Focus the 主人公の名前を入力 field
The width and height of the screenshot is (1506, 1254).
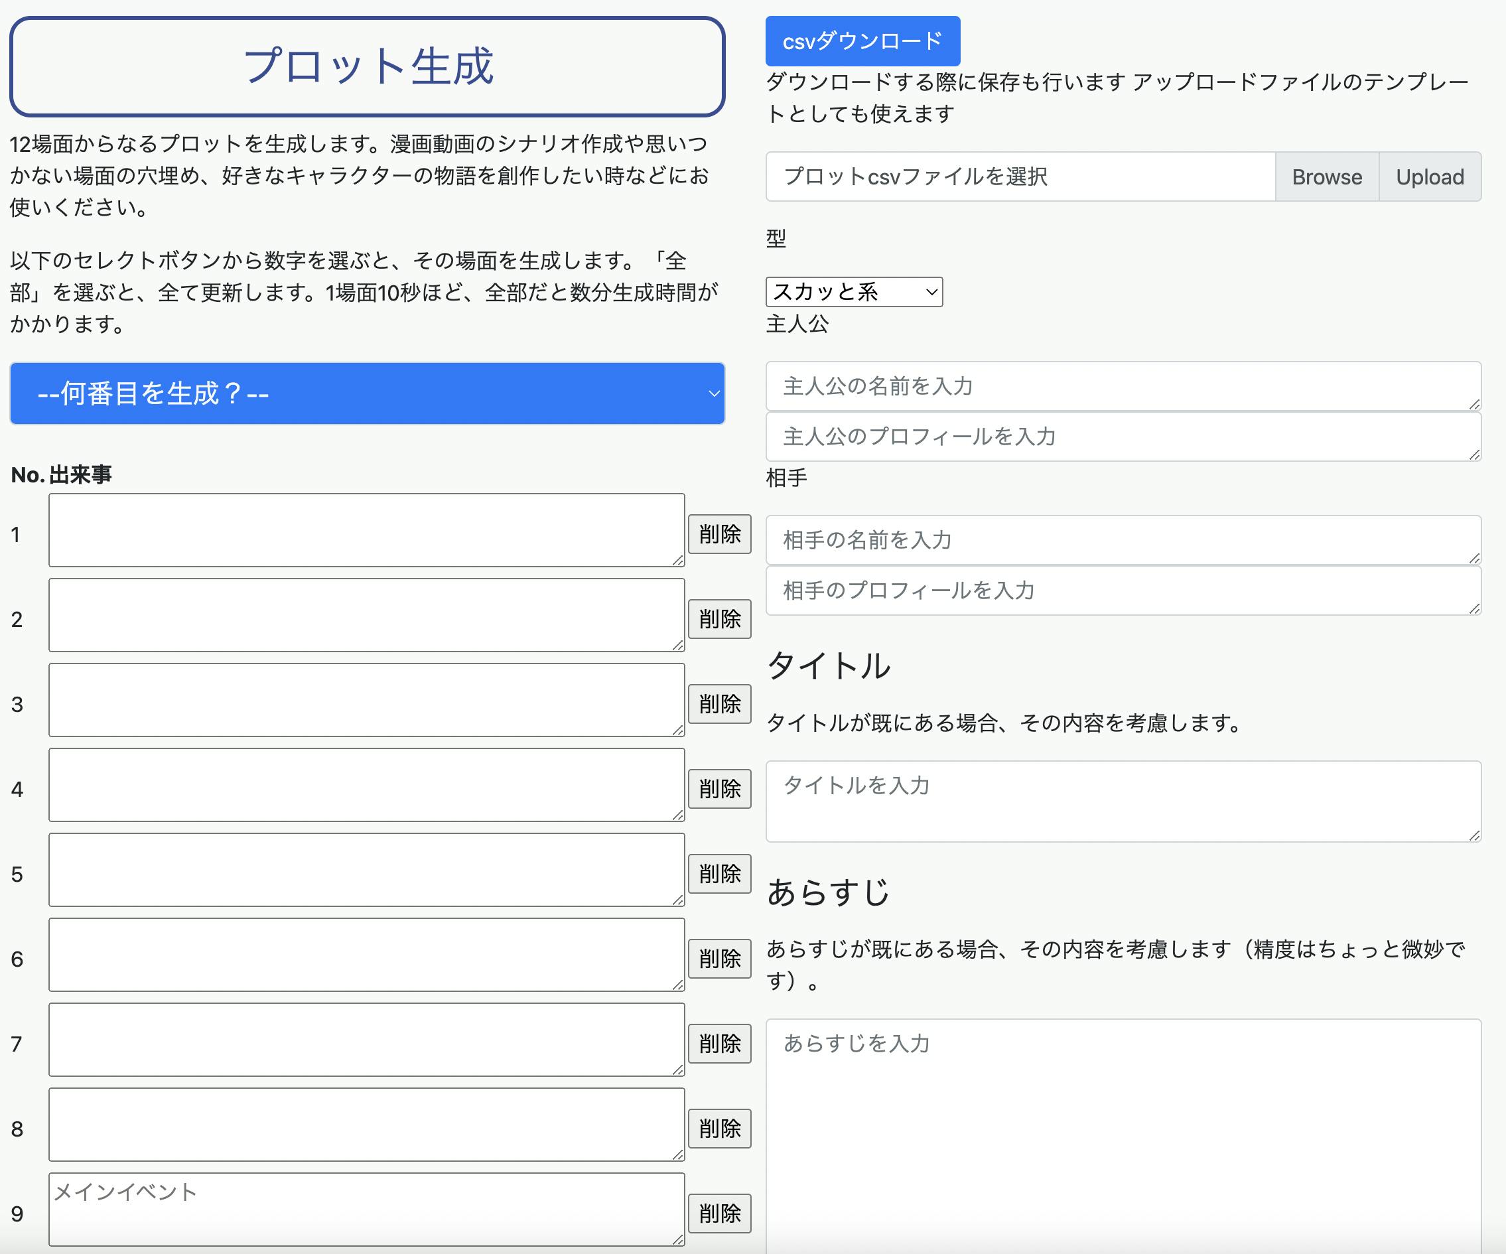[1123, 386]
